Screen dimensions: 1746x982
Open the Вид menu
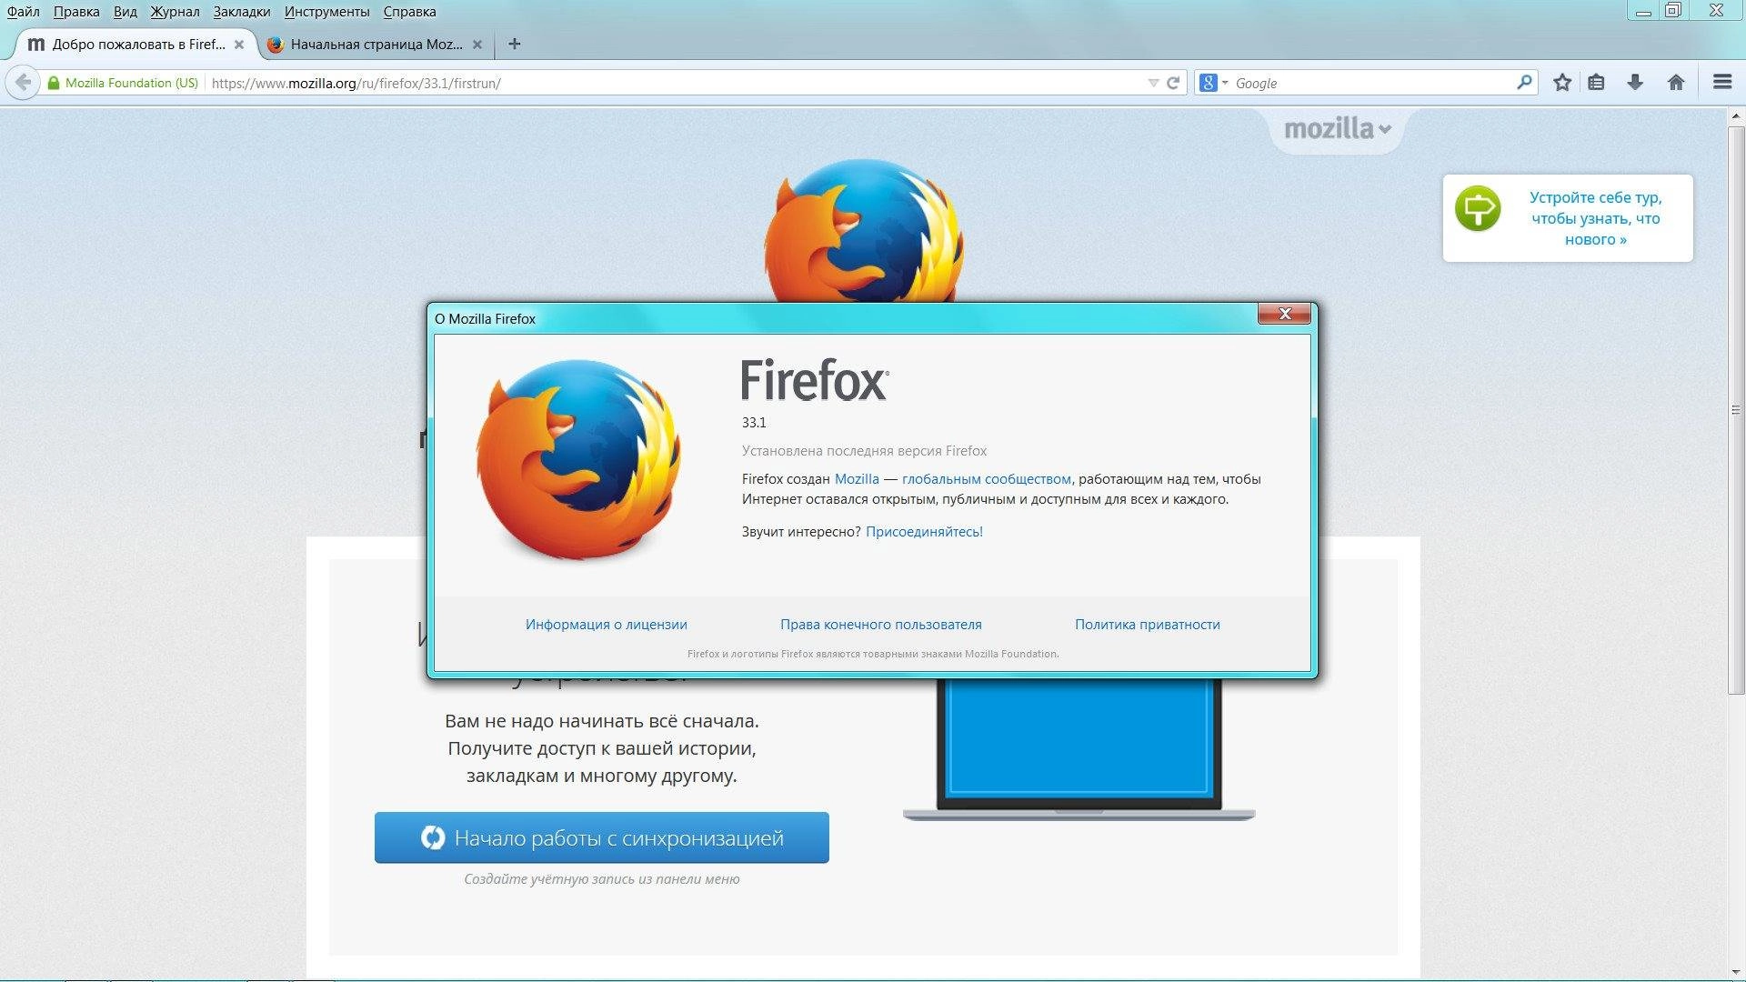[125, 12]
